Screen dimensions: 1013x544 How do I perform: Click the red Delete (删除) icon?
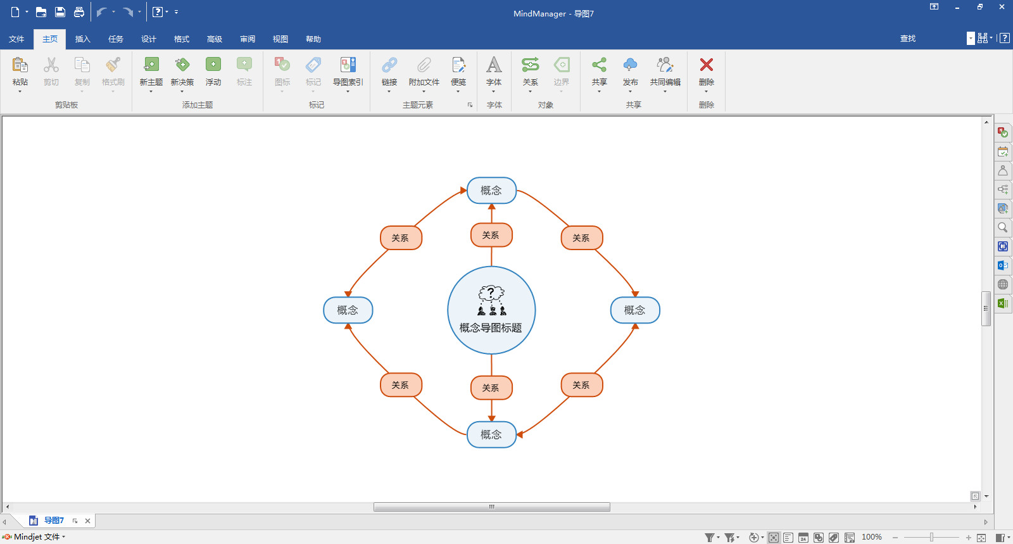[x=706, y=65]
